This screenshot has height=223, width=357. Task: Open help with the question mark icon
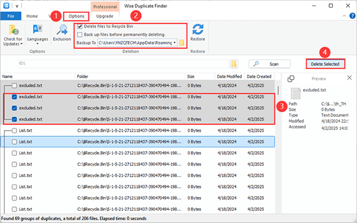tap(352, 16)
